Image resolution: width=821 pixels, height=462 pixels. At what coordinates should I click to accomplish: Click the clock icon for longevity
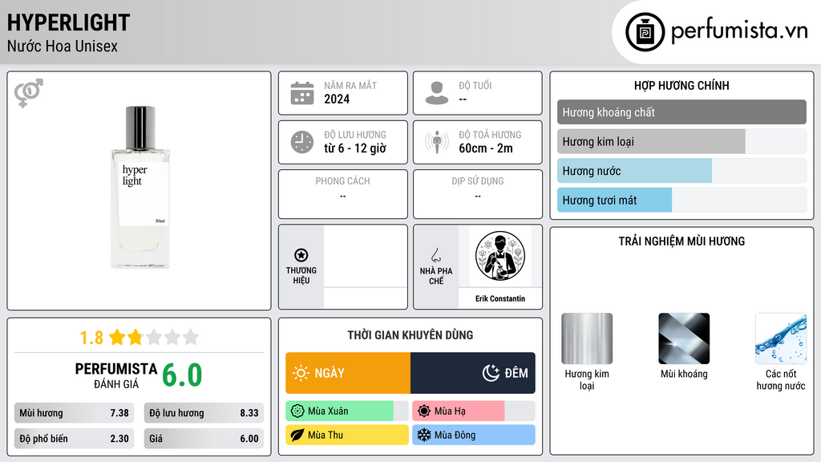302,142
